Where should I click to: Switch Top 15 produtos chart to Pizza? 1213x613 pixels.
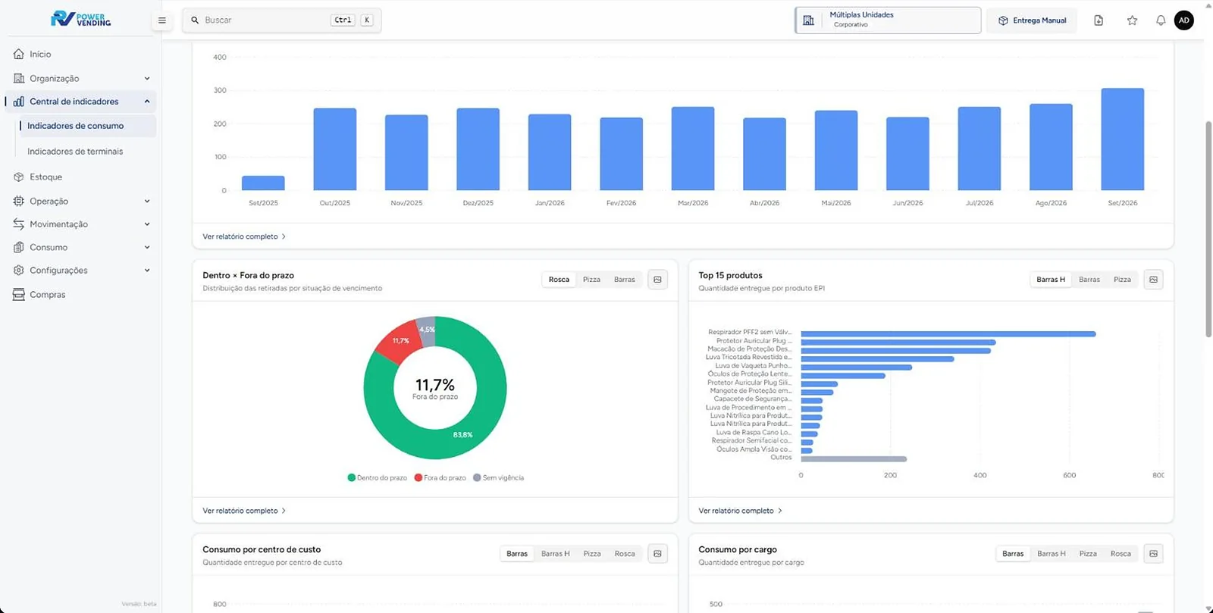tap(1122, 280)
